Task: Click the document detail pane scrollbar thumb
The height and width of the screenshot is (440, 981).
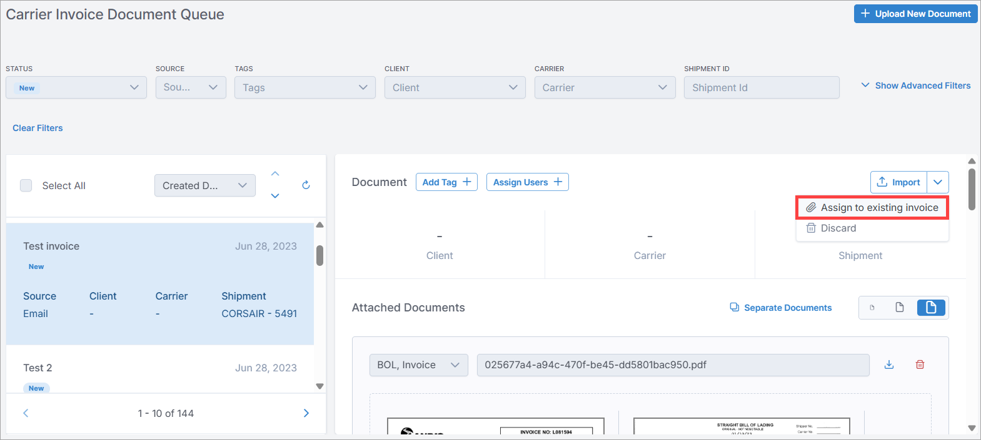Action: coord(972,189)
